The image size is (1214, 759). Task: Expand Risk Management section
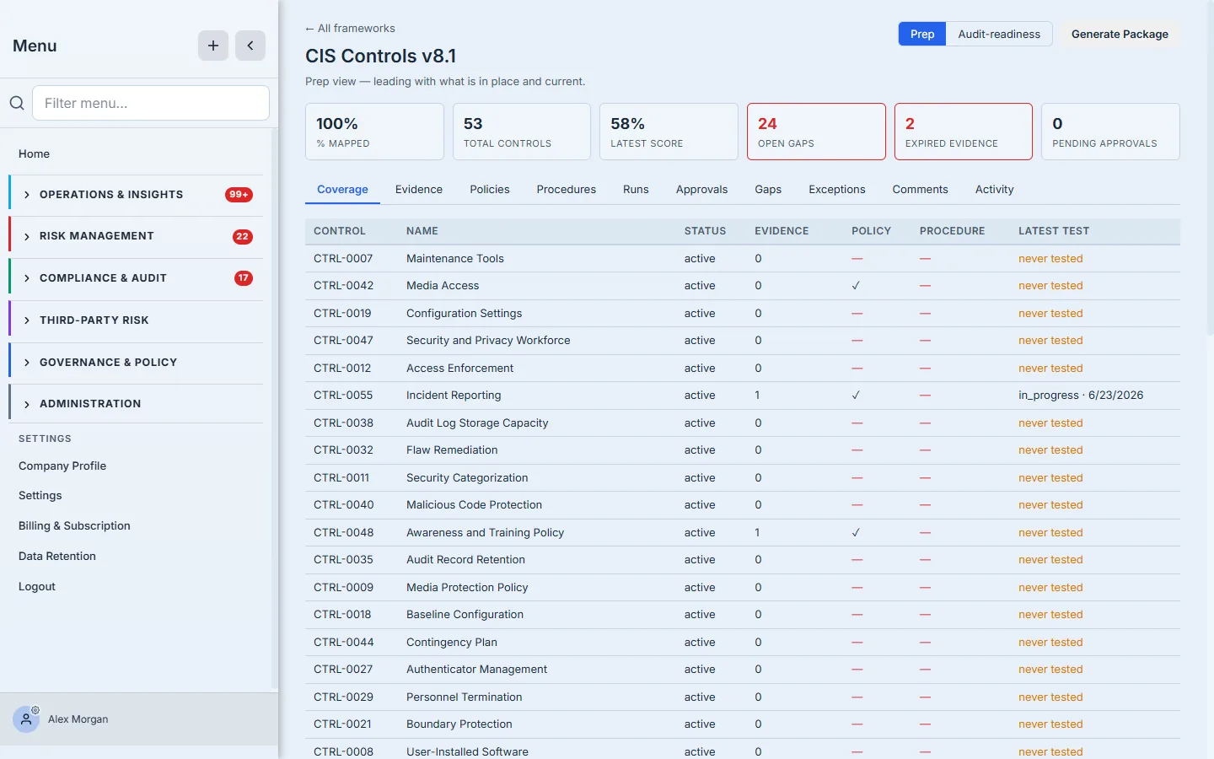point(136,236)
